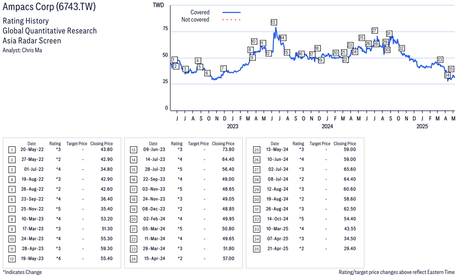Click numbered box 7 in the rating table
The height and width of the screenshot is (275, 460).
12,210
